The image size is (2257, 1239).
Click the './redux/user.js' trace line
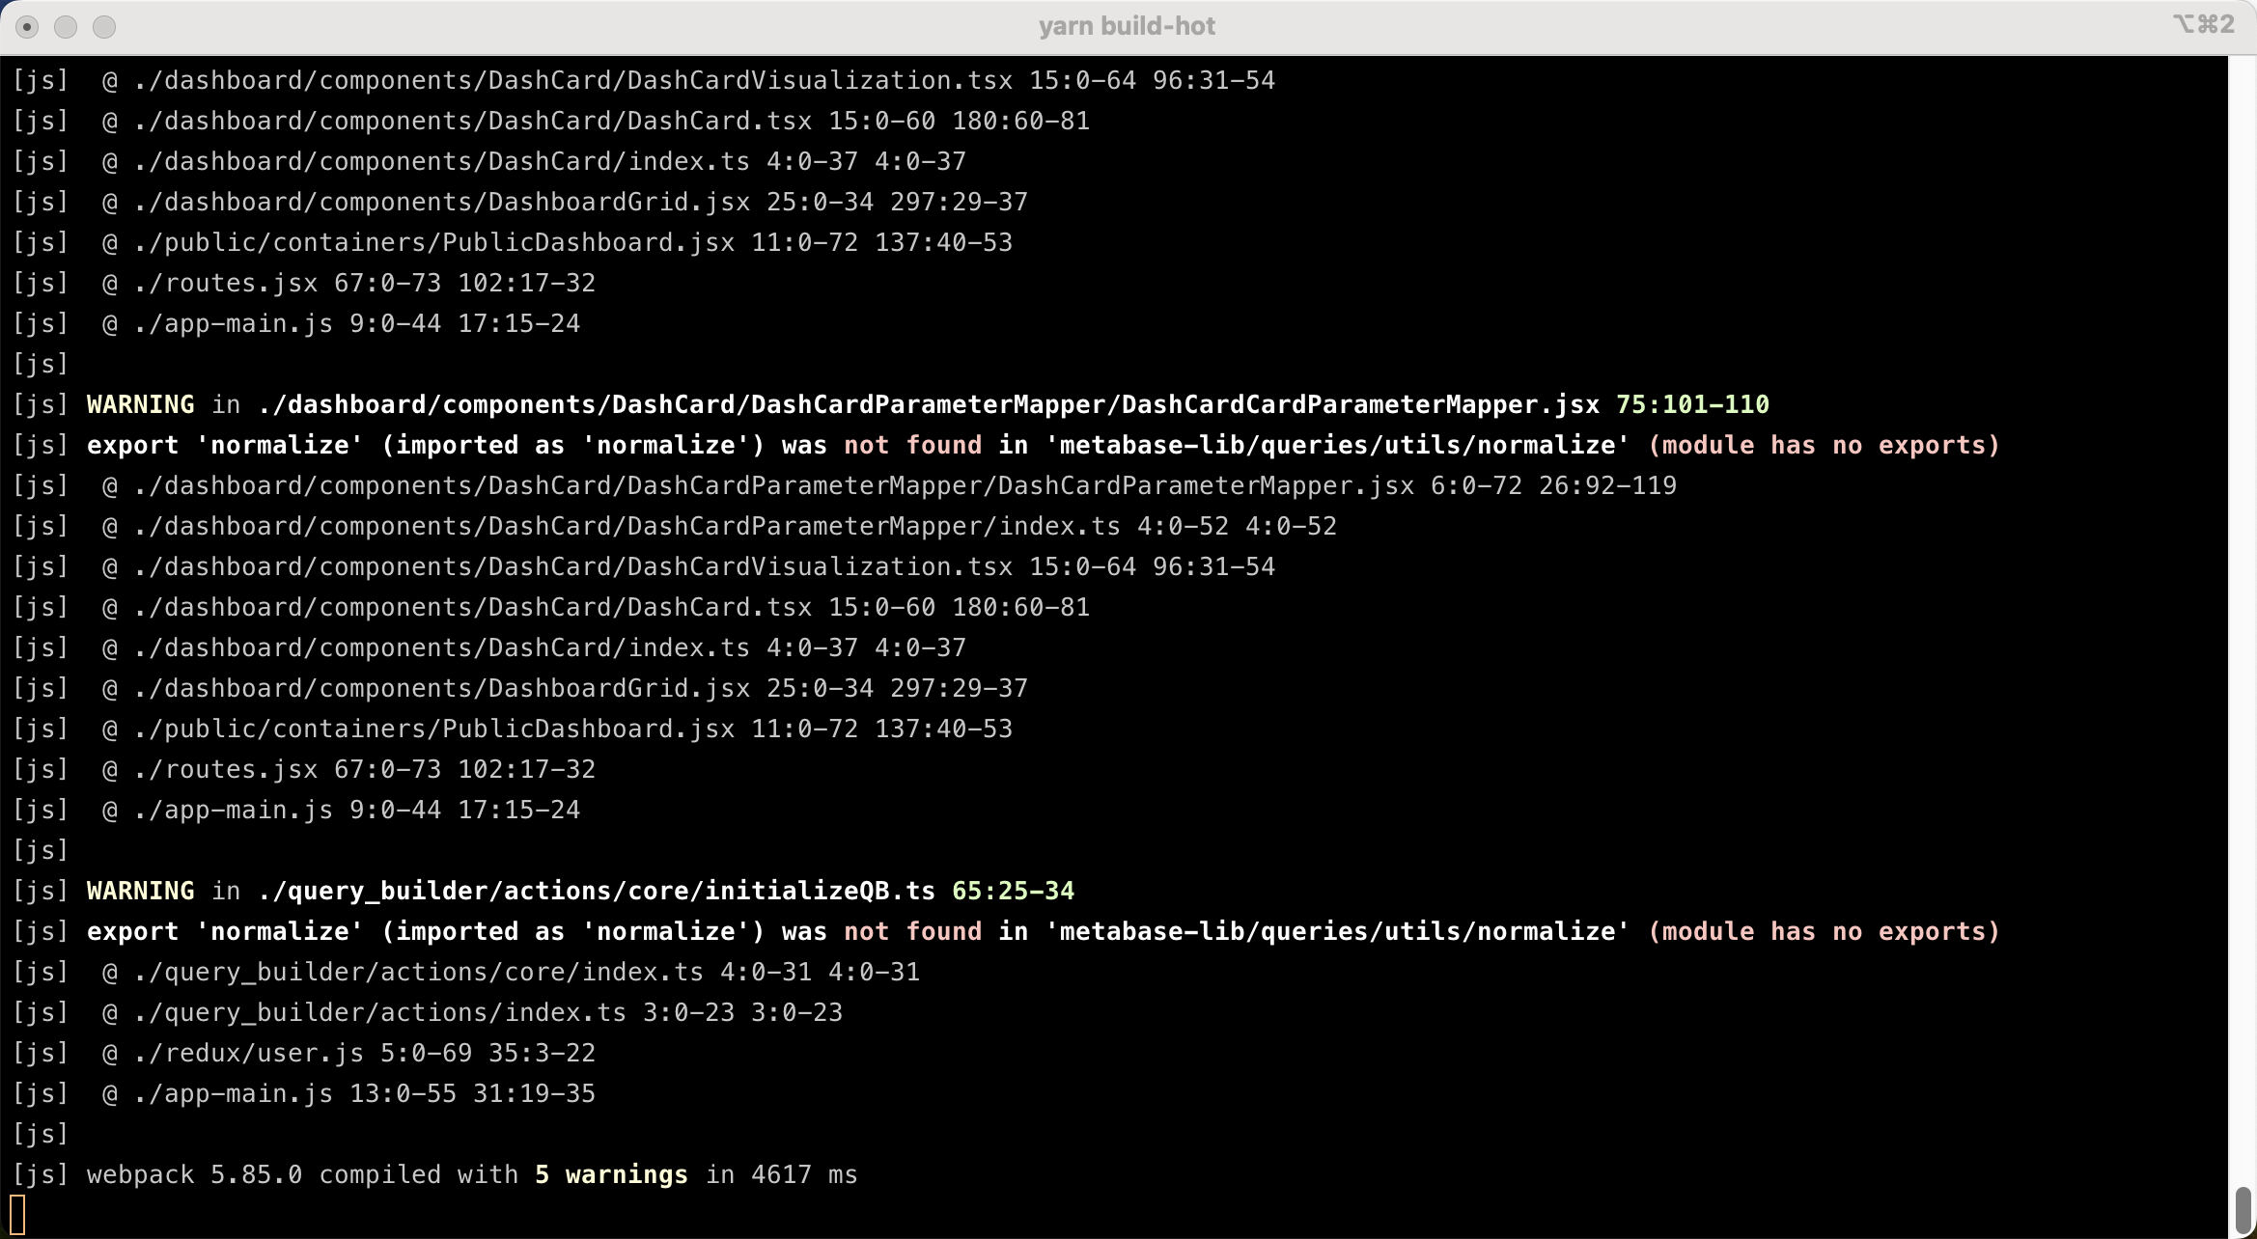coord(248,1053)
